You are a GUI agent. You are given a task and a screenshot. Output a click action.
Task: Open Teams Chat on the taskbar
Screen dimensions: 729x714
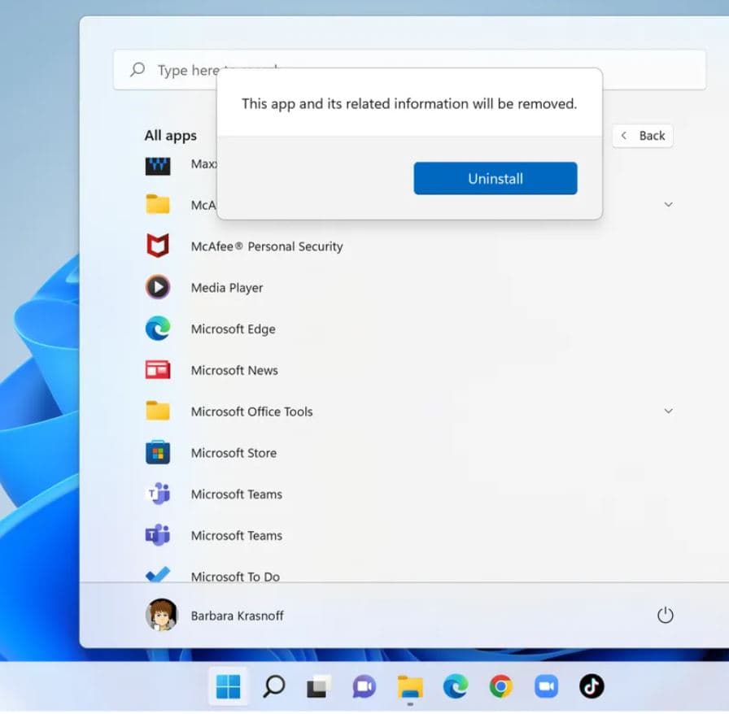pos(364,686)
